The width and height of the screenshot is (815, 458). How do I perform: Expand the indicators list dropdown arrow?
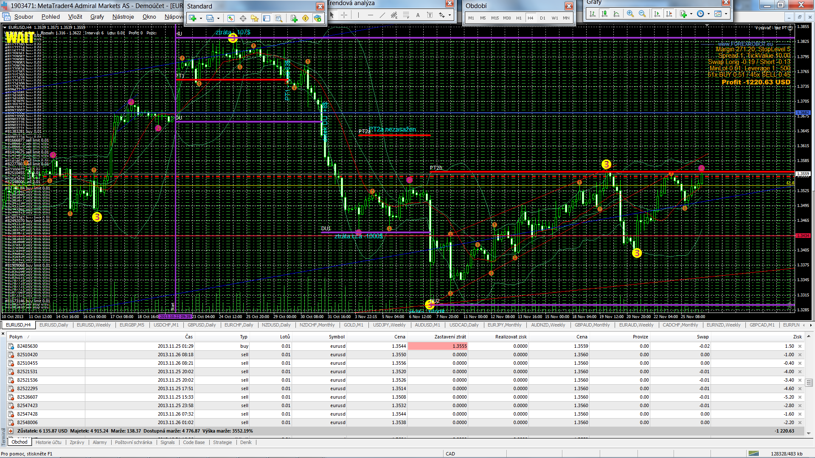(x=691, y=14)
